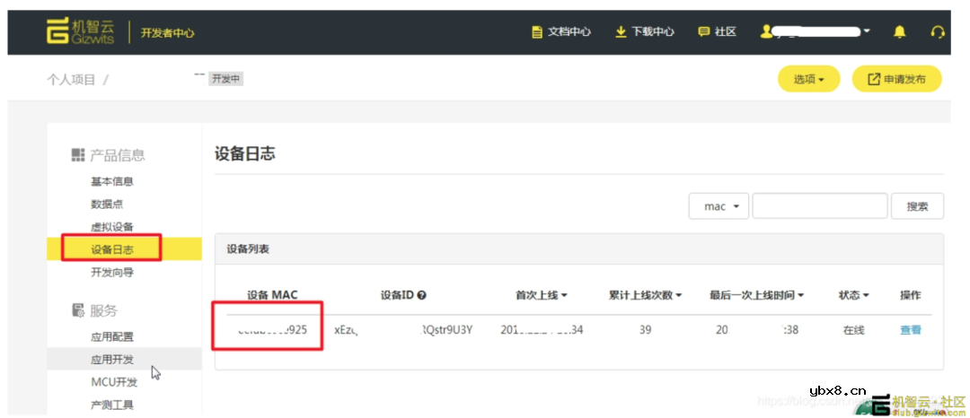Sort by 状态 column header
The height and width of the screenshot is (418, 970).
pos(853,295)
